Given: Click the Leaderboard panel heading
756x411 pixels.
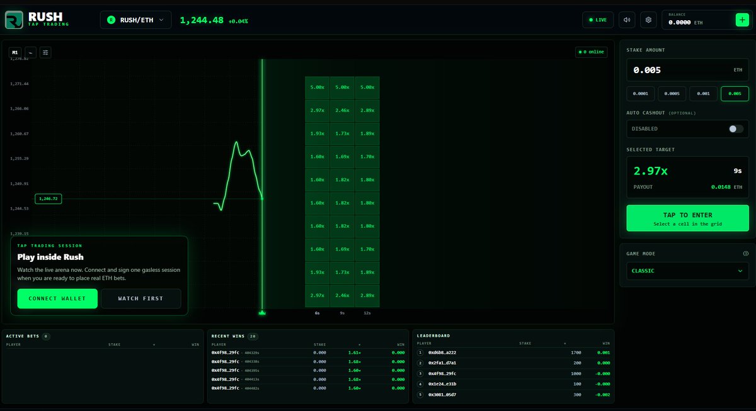Looking at the screenshot, I should click(x=433, y=335).
